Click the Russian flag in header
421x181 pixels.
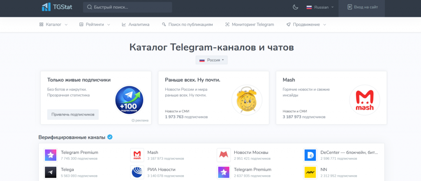pyautogui.click(x=309, y=7)
